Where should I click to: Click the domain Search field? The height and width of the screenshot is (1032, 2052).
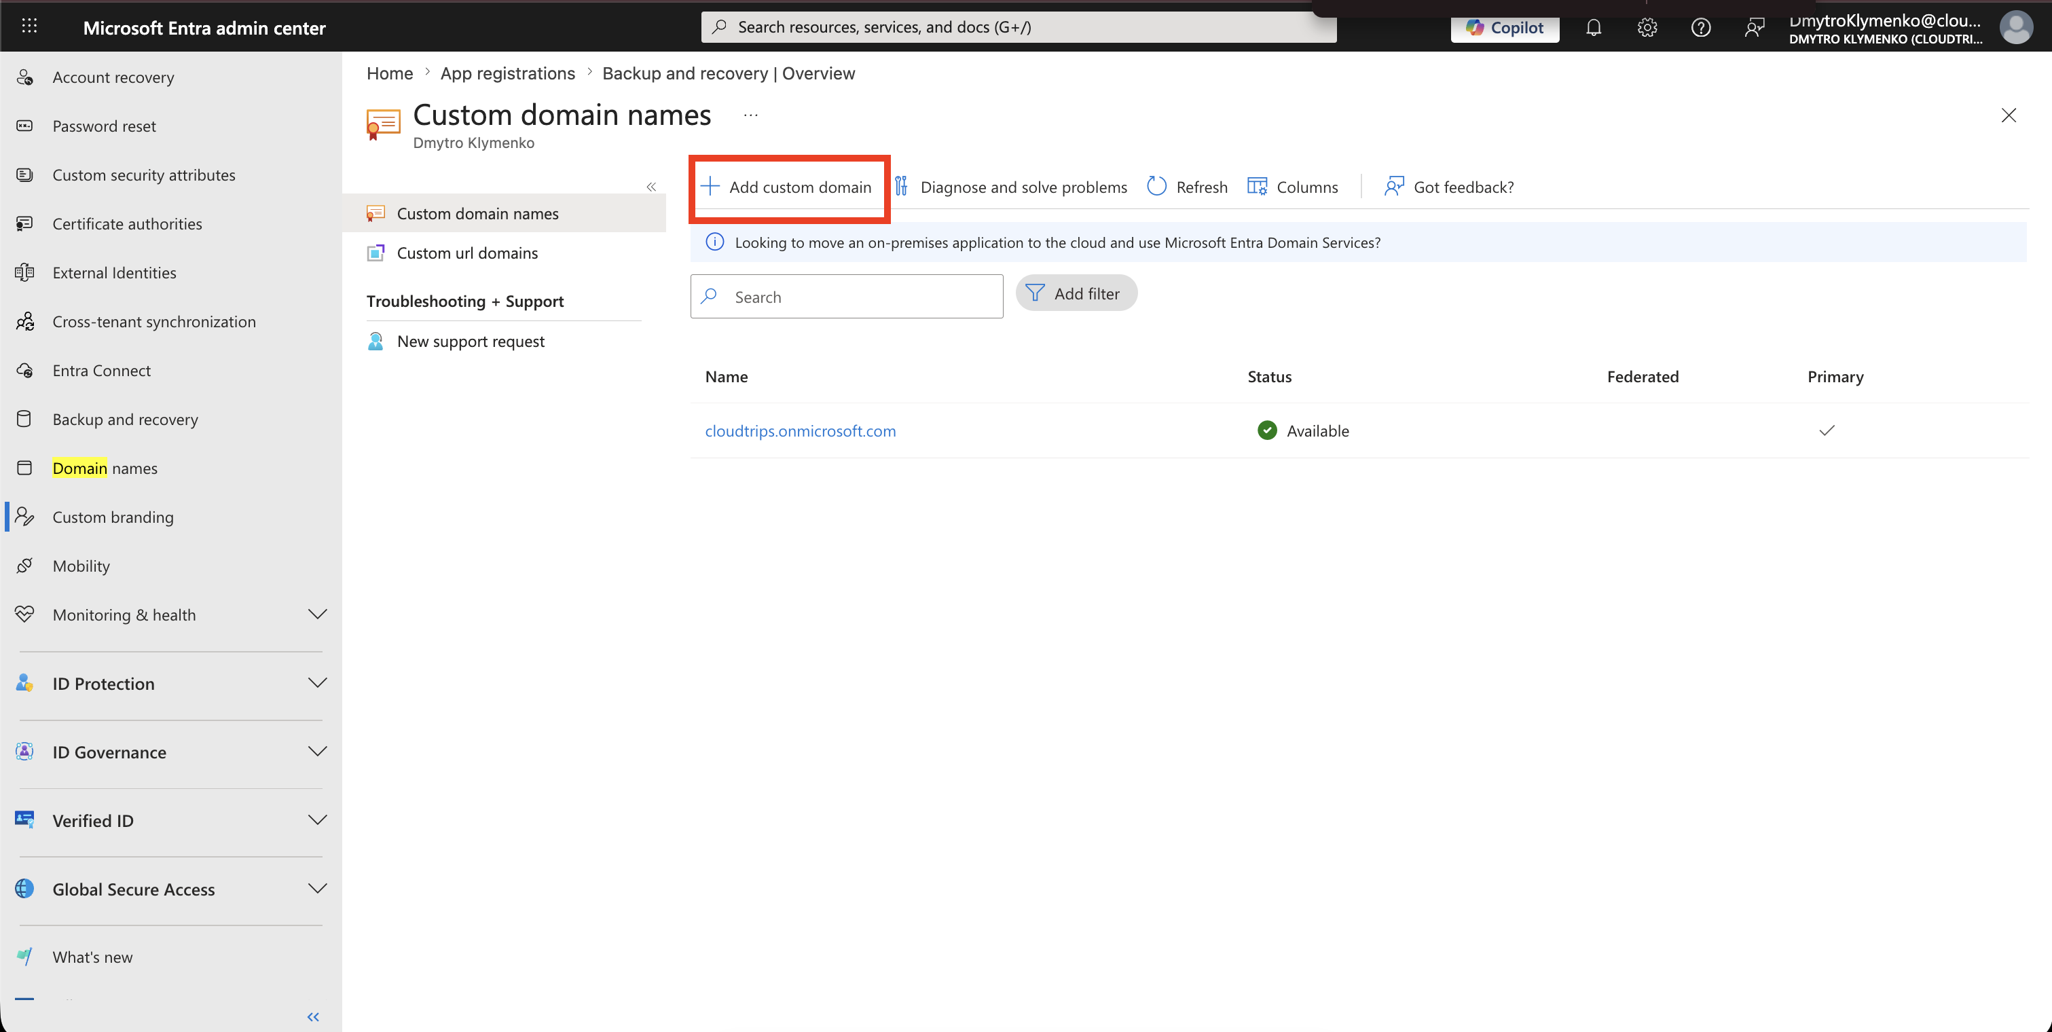coord(847,296)
